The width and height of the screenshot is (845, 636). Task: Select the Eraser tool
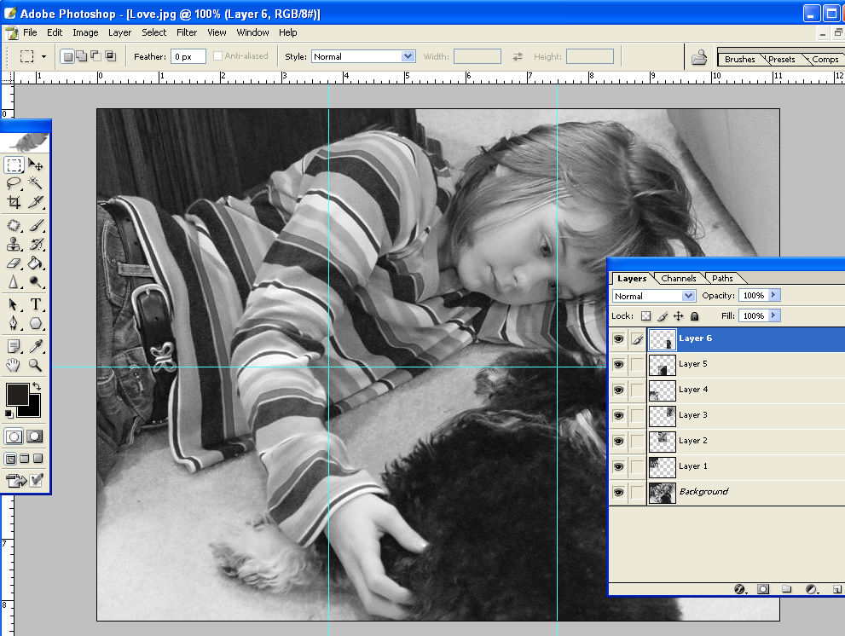point(14,263)
